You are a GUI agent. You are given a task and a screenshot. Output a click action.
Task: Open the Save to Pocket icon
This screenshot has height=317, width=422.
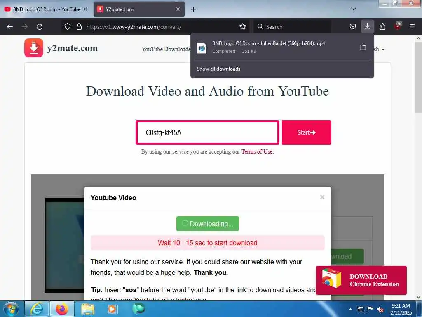pyautogui.click(x=353, y=26)
